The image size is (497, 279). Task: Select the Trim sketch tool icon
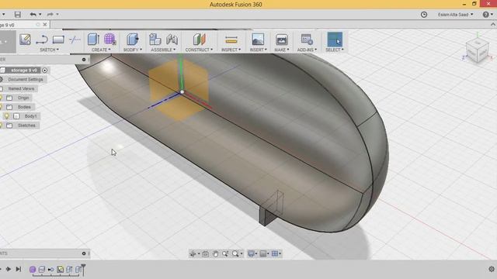coord(75,40)
